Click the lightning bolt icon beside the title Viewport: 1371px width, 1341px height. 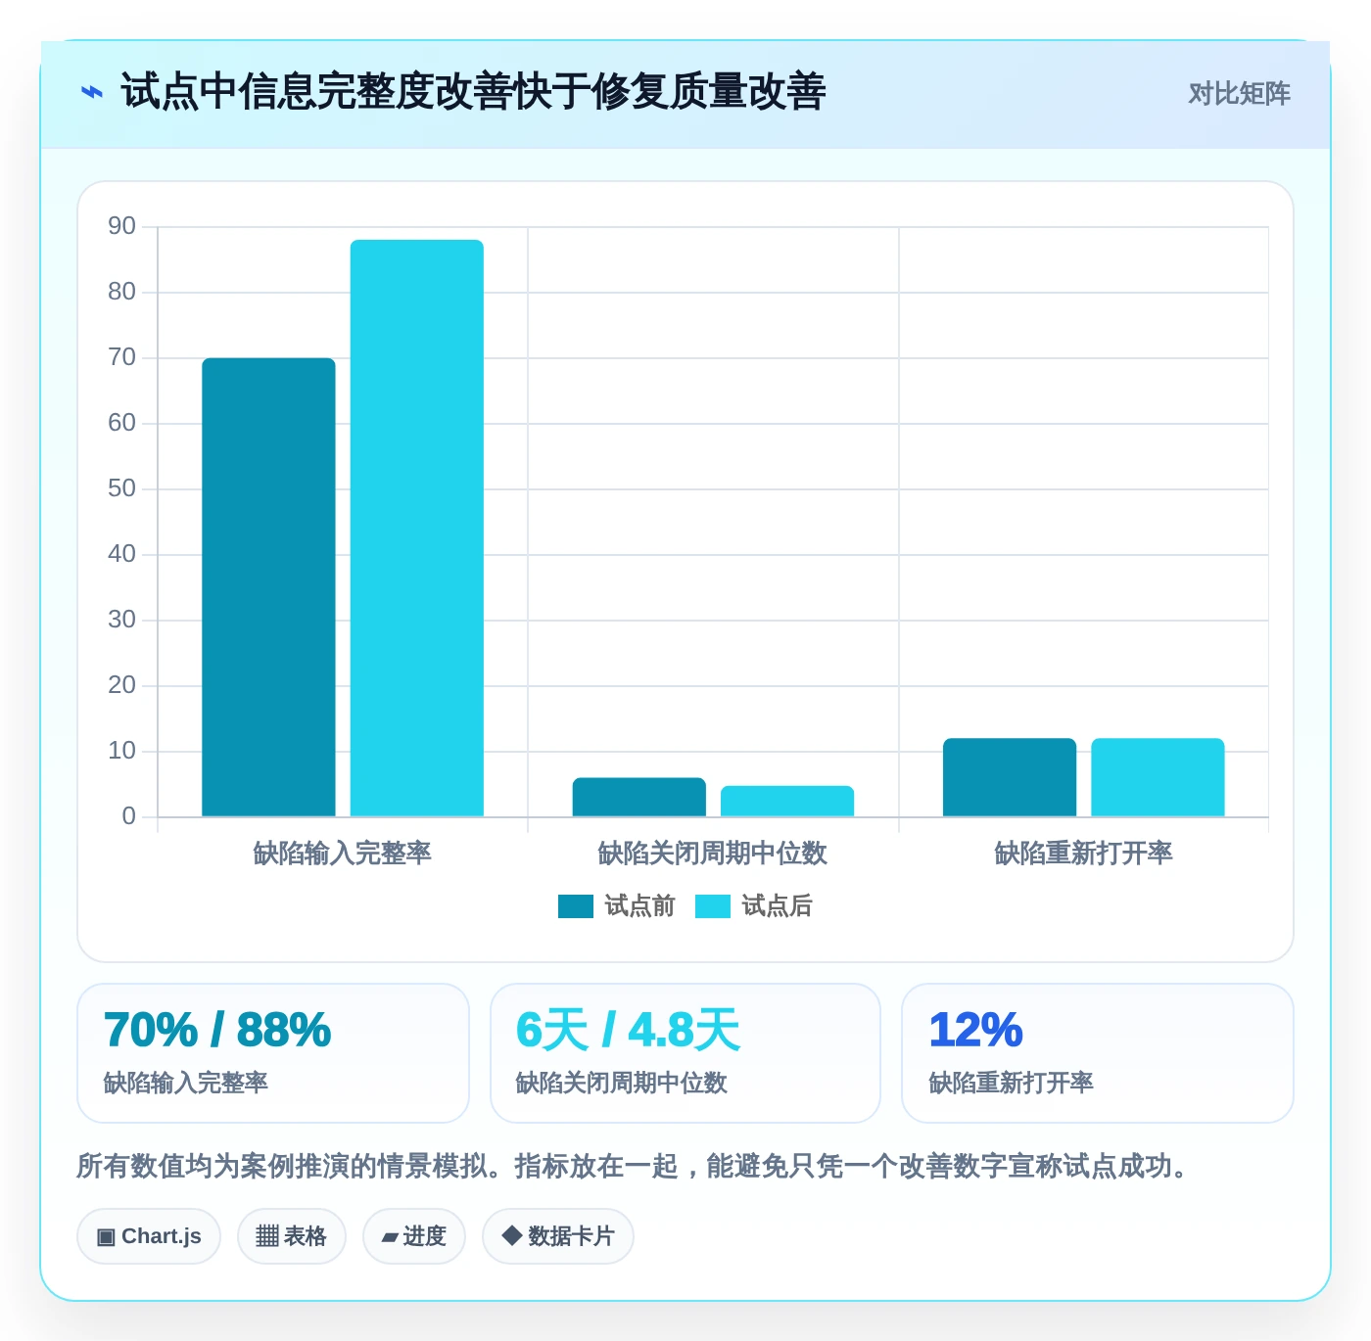coord(92,92)
